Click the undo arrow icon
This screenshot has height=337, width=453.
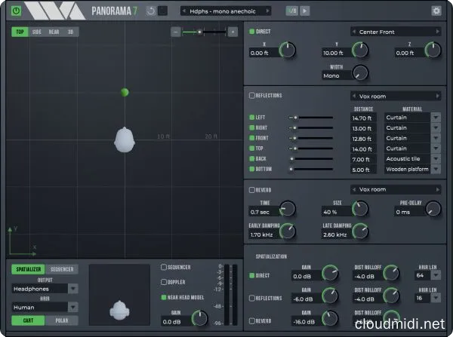(x=152, y=11)
